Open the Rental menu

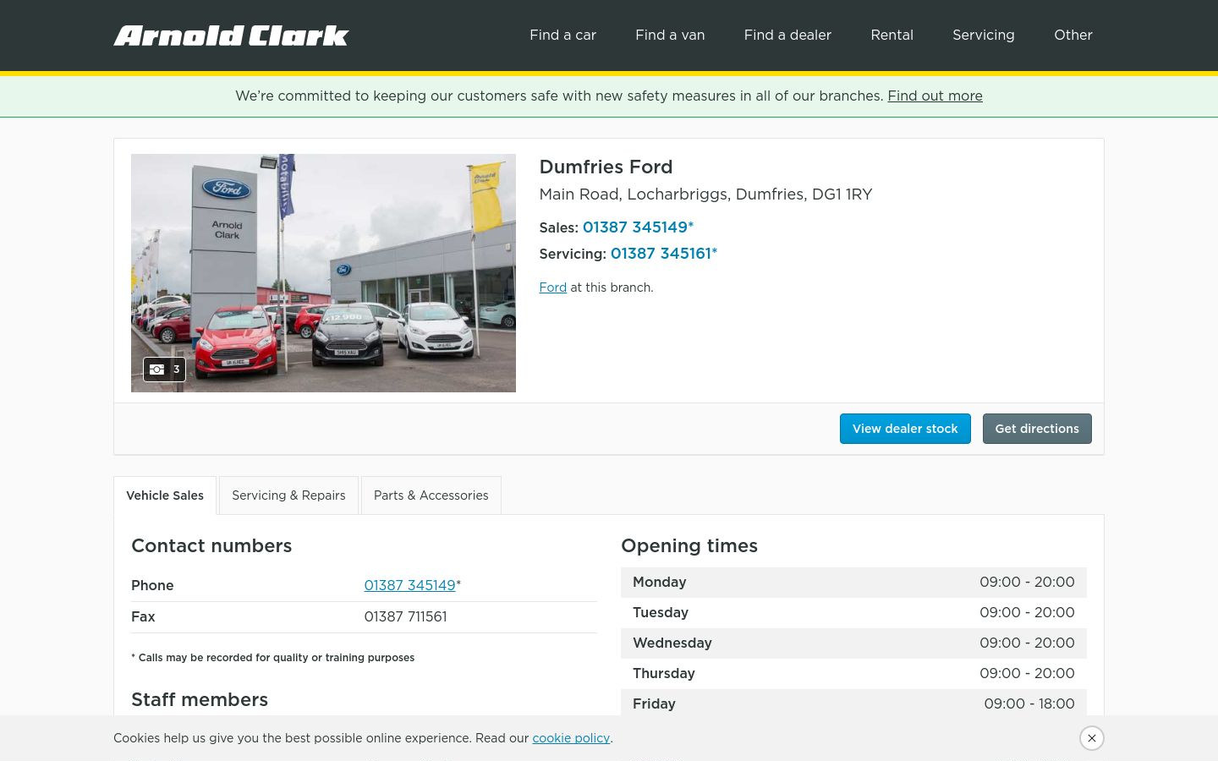pyautogui.click(x=892, y=35)
